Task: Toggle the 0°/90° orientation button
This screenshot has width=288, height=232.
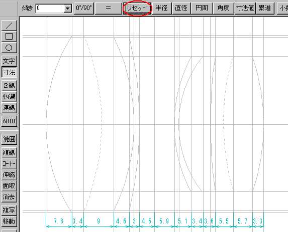Action: (84, 8)
